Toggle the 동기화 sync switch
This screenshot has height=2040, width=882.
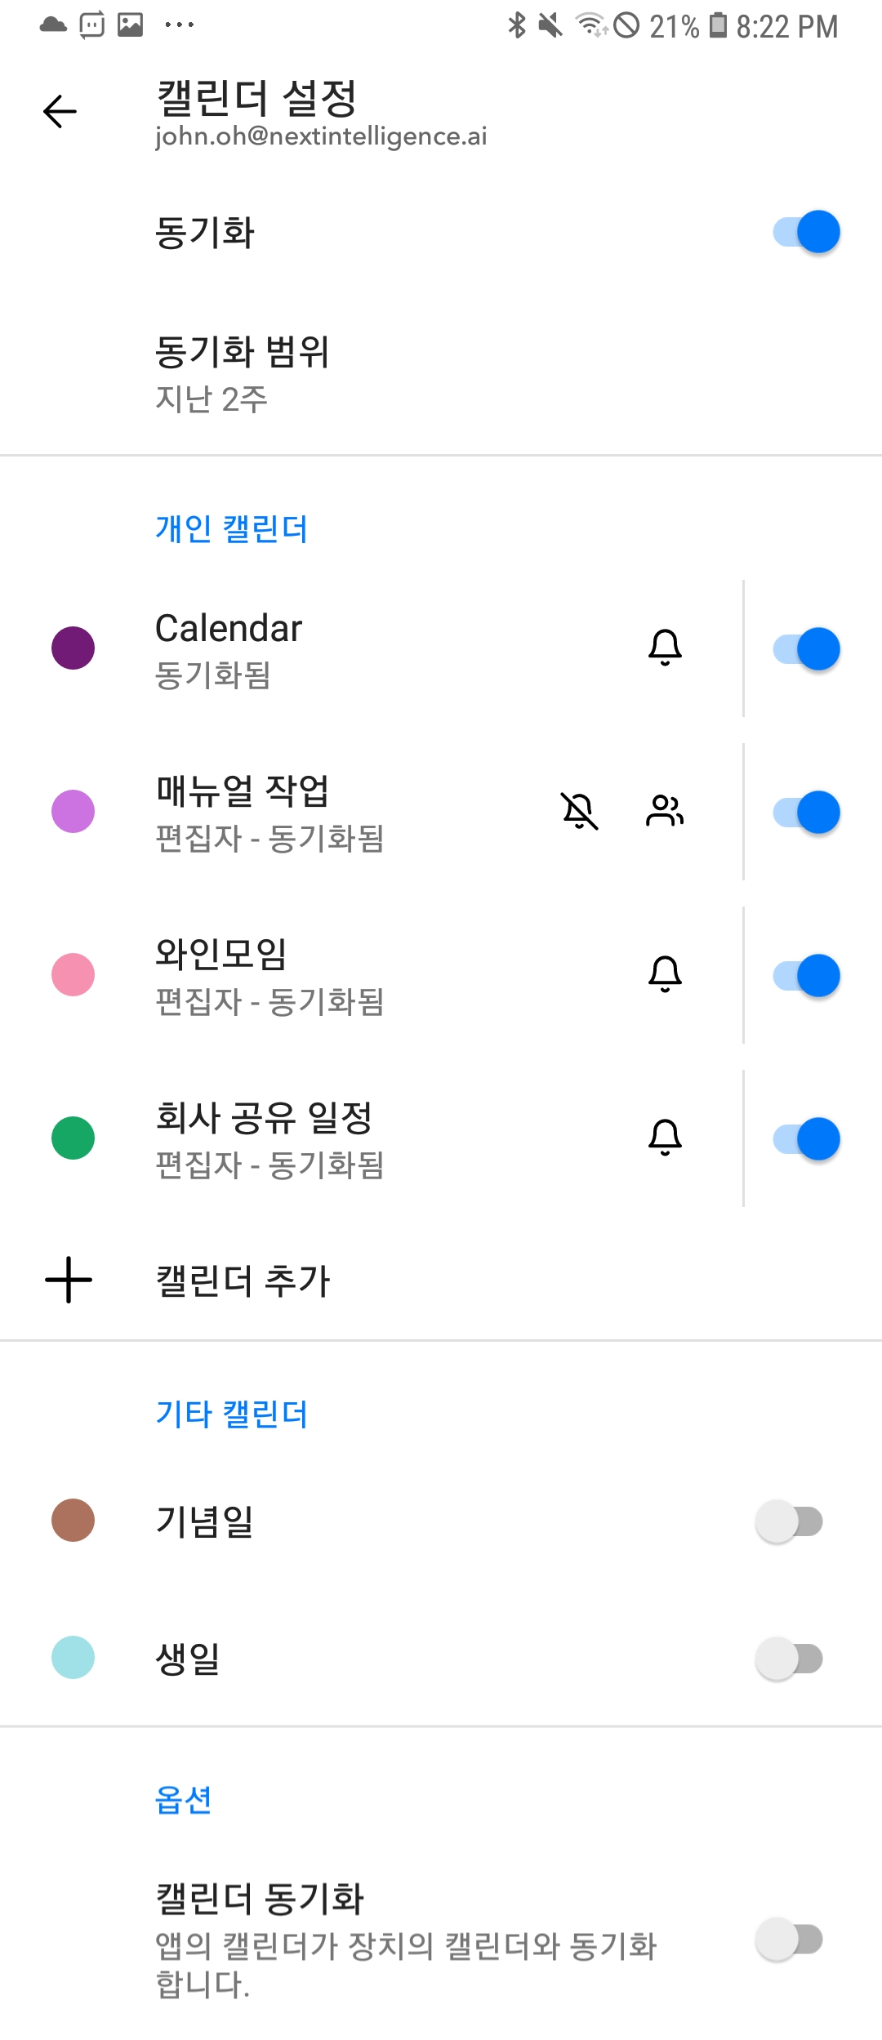pyautogui.click(x=806, y=232)
